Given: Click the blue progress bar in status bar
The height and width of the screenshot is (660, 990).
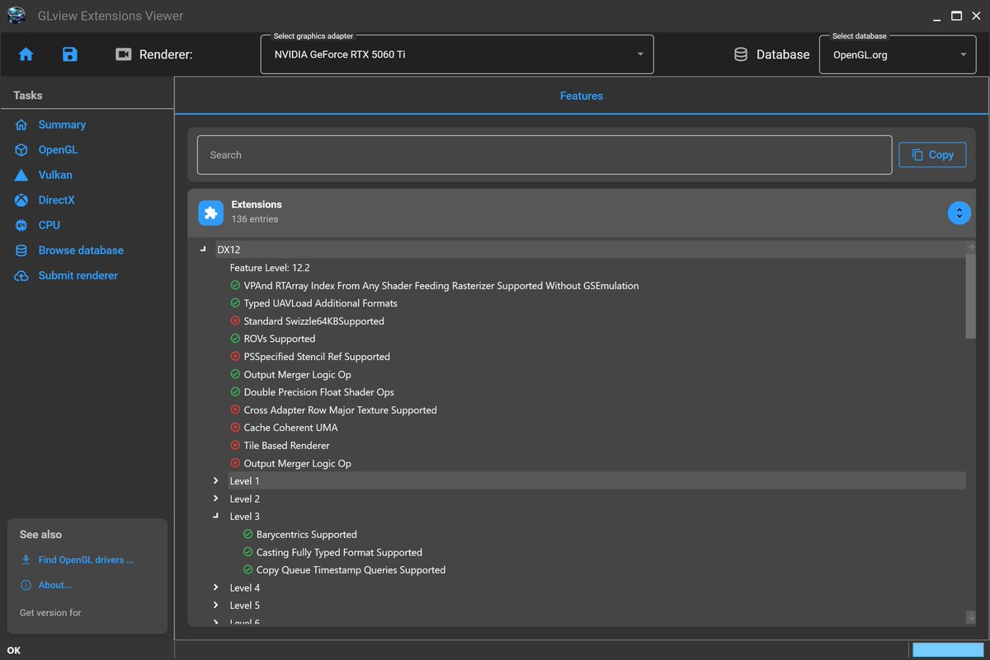Looking at the screenshot, I should (948, 650).
